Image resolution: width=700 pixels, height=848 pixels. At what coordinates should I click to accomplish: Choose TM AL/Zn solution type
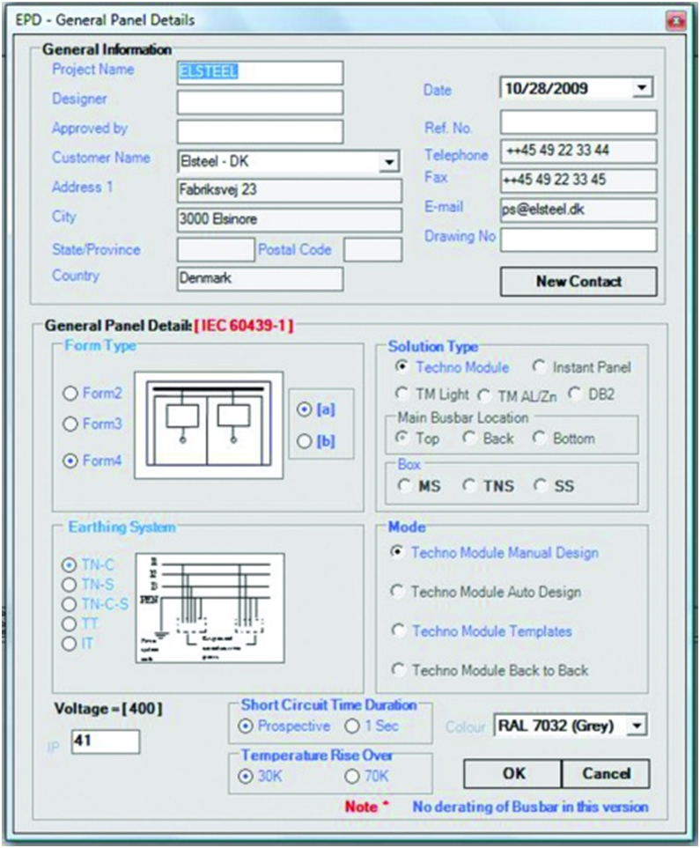tap(483, 396)
